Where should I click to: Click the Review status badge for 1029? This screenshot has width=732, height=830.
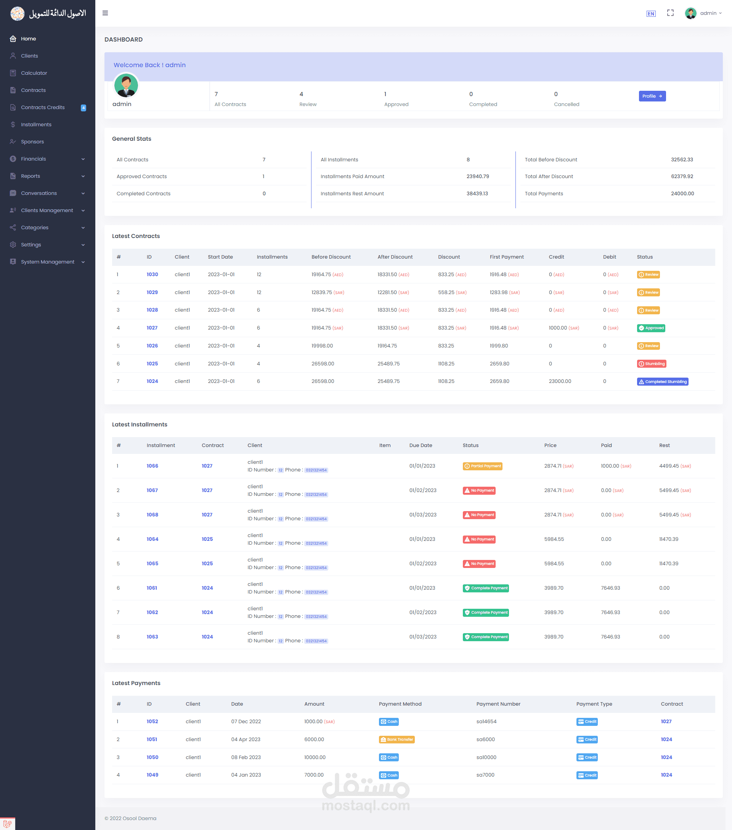(x=648, y=292)
